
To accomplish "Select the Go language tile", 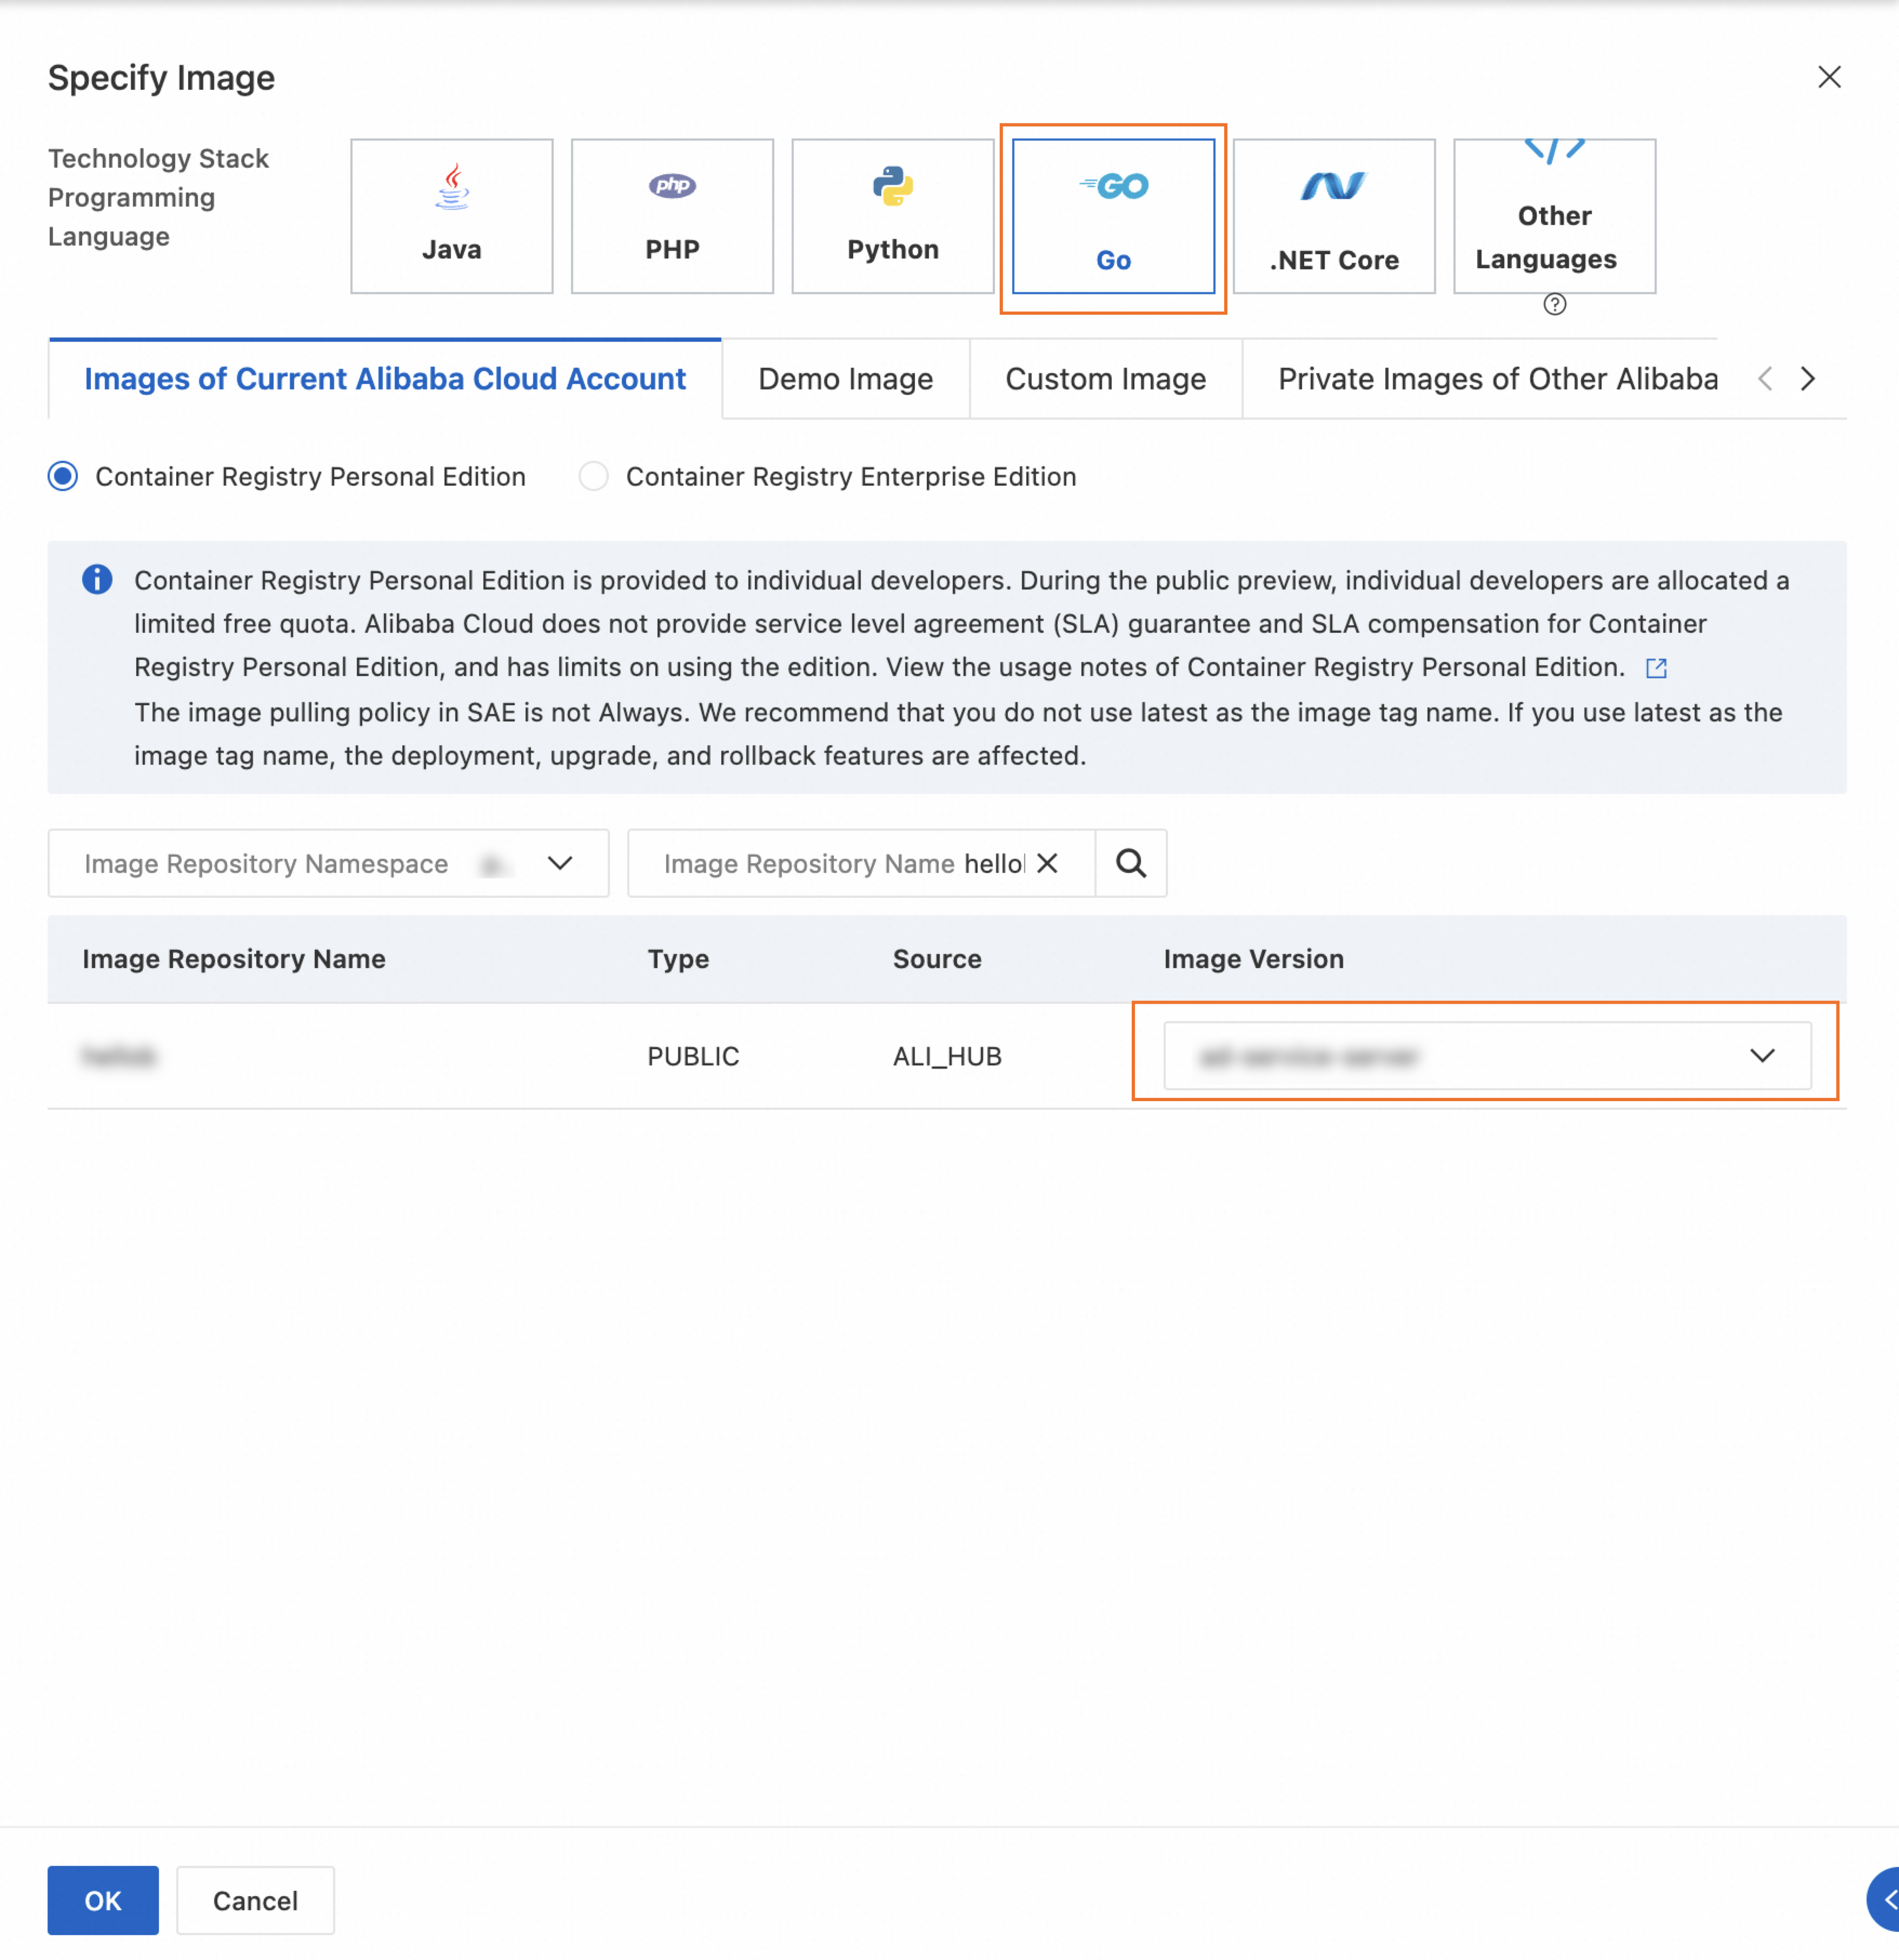I will click(1113, 215).
